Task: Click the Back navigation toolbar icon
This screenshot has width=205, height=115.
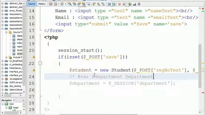Action: point(55,4)
